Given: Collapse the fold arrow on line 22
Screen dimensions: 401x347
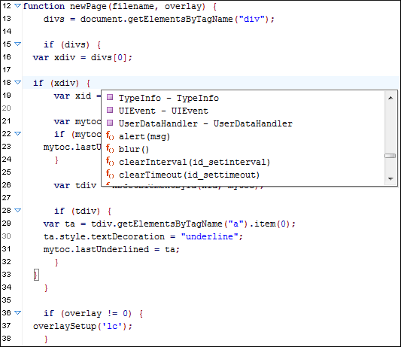Looking at the screenshot, I should coord(17,133).
